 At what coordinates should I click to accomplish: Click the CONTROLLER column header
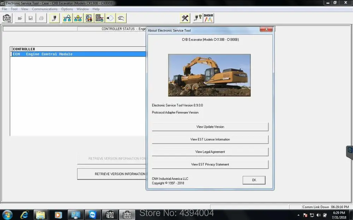coord(78,49)
